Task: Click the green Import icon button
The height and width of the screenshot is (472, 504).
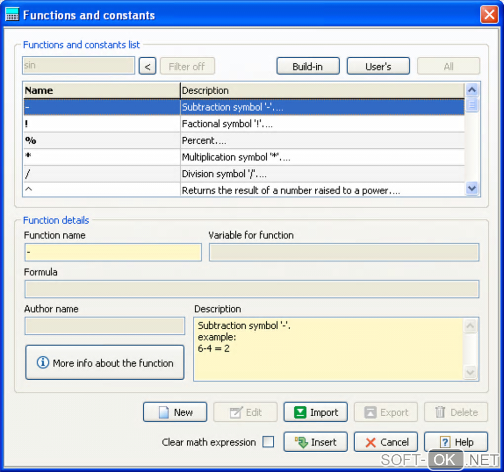Action: click(300, 413)
